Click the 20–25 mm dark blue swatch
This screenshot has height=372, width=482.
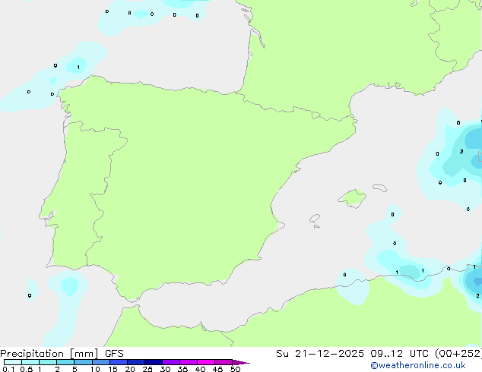(136, 362)
